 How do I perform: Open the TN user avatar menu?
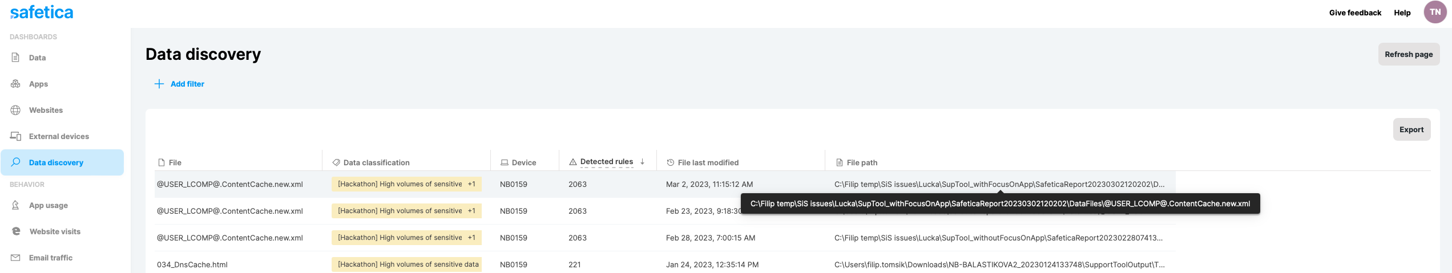[x=1435, y=12]
